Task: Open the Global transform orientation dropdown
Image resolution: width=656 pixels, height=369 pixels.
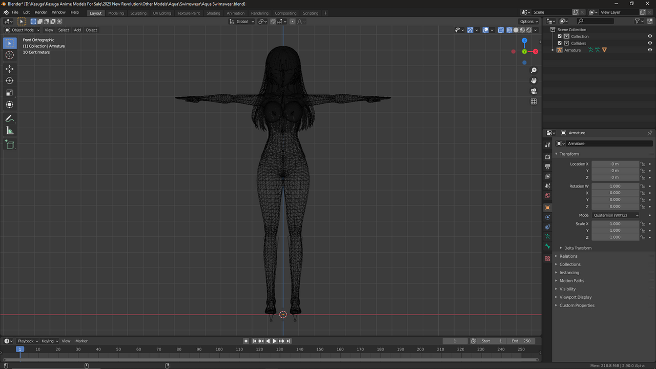Action: coord(241,22)
